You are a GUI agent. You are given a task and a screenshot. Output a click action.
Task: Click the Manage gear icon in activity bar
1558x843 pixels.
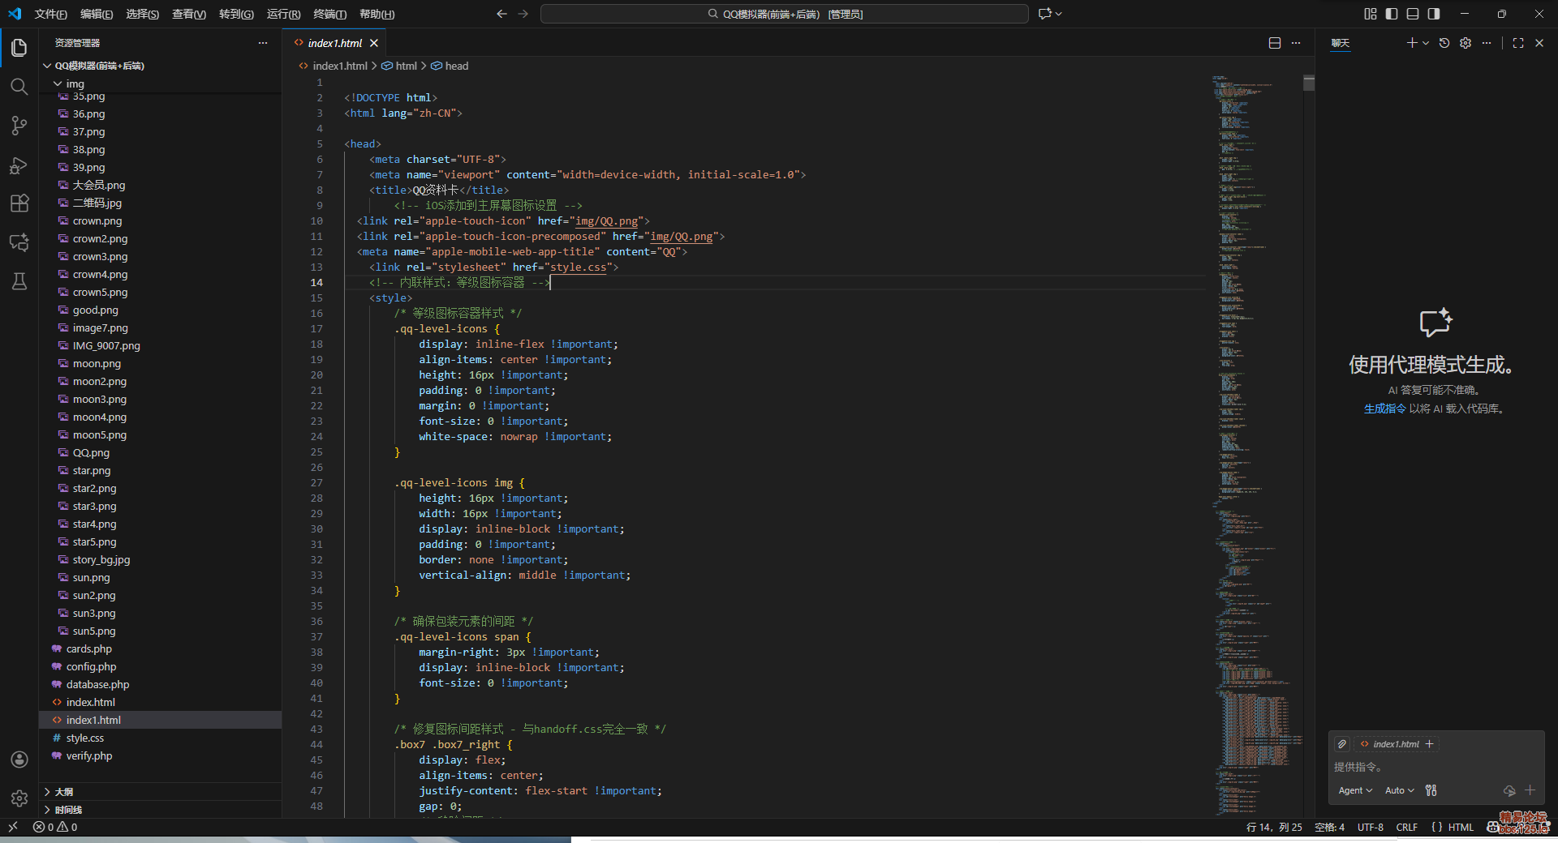point(19,798)
